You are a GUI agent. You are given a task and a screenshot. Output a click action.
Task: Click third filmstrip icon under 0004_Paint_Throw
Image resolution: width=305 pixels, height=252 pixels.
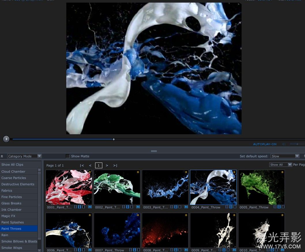[x=235, y=207]
